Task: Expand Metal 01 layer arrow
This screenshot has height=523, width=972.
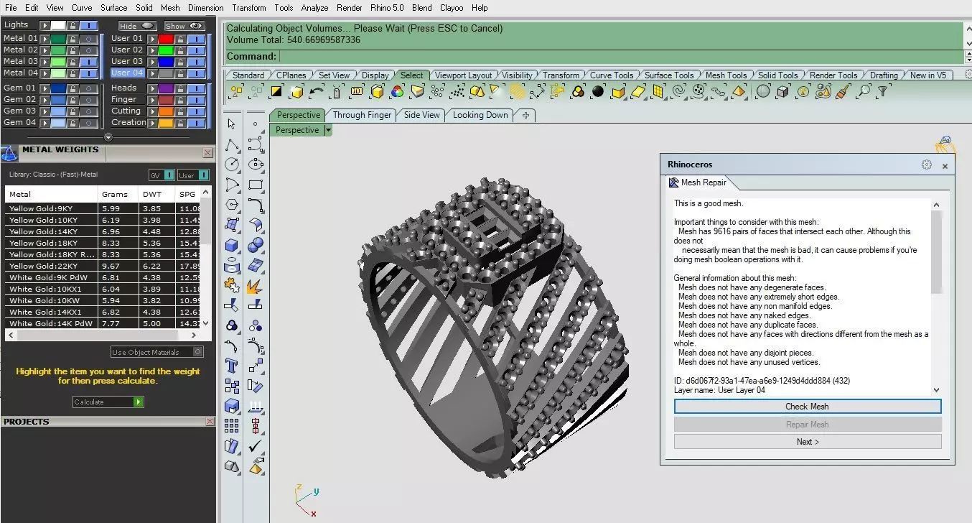Action: (45, 39)
